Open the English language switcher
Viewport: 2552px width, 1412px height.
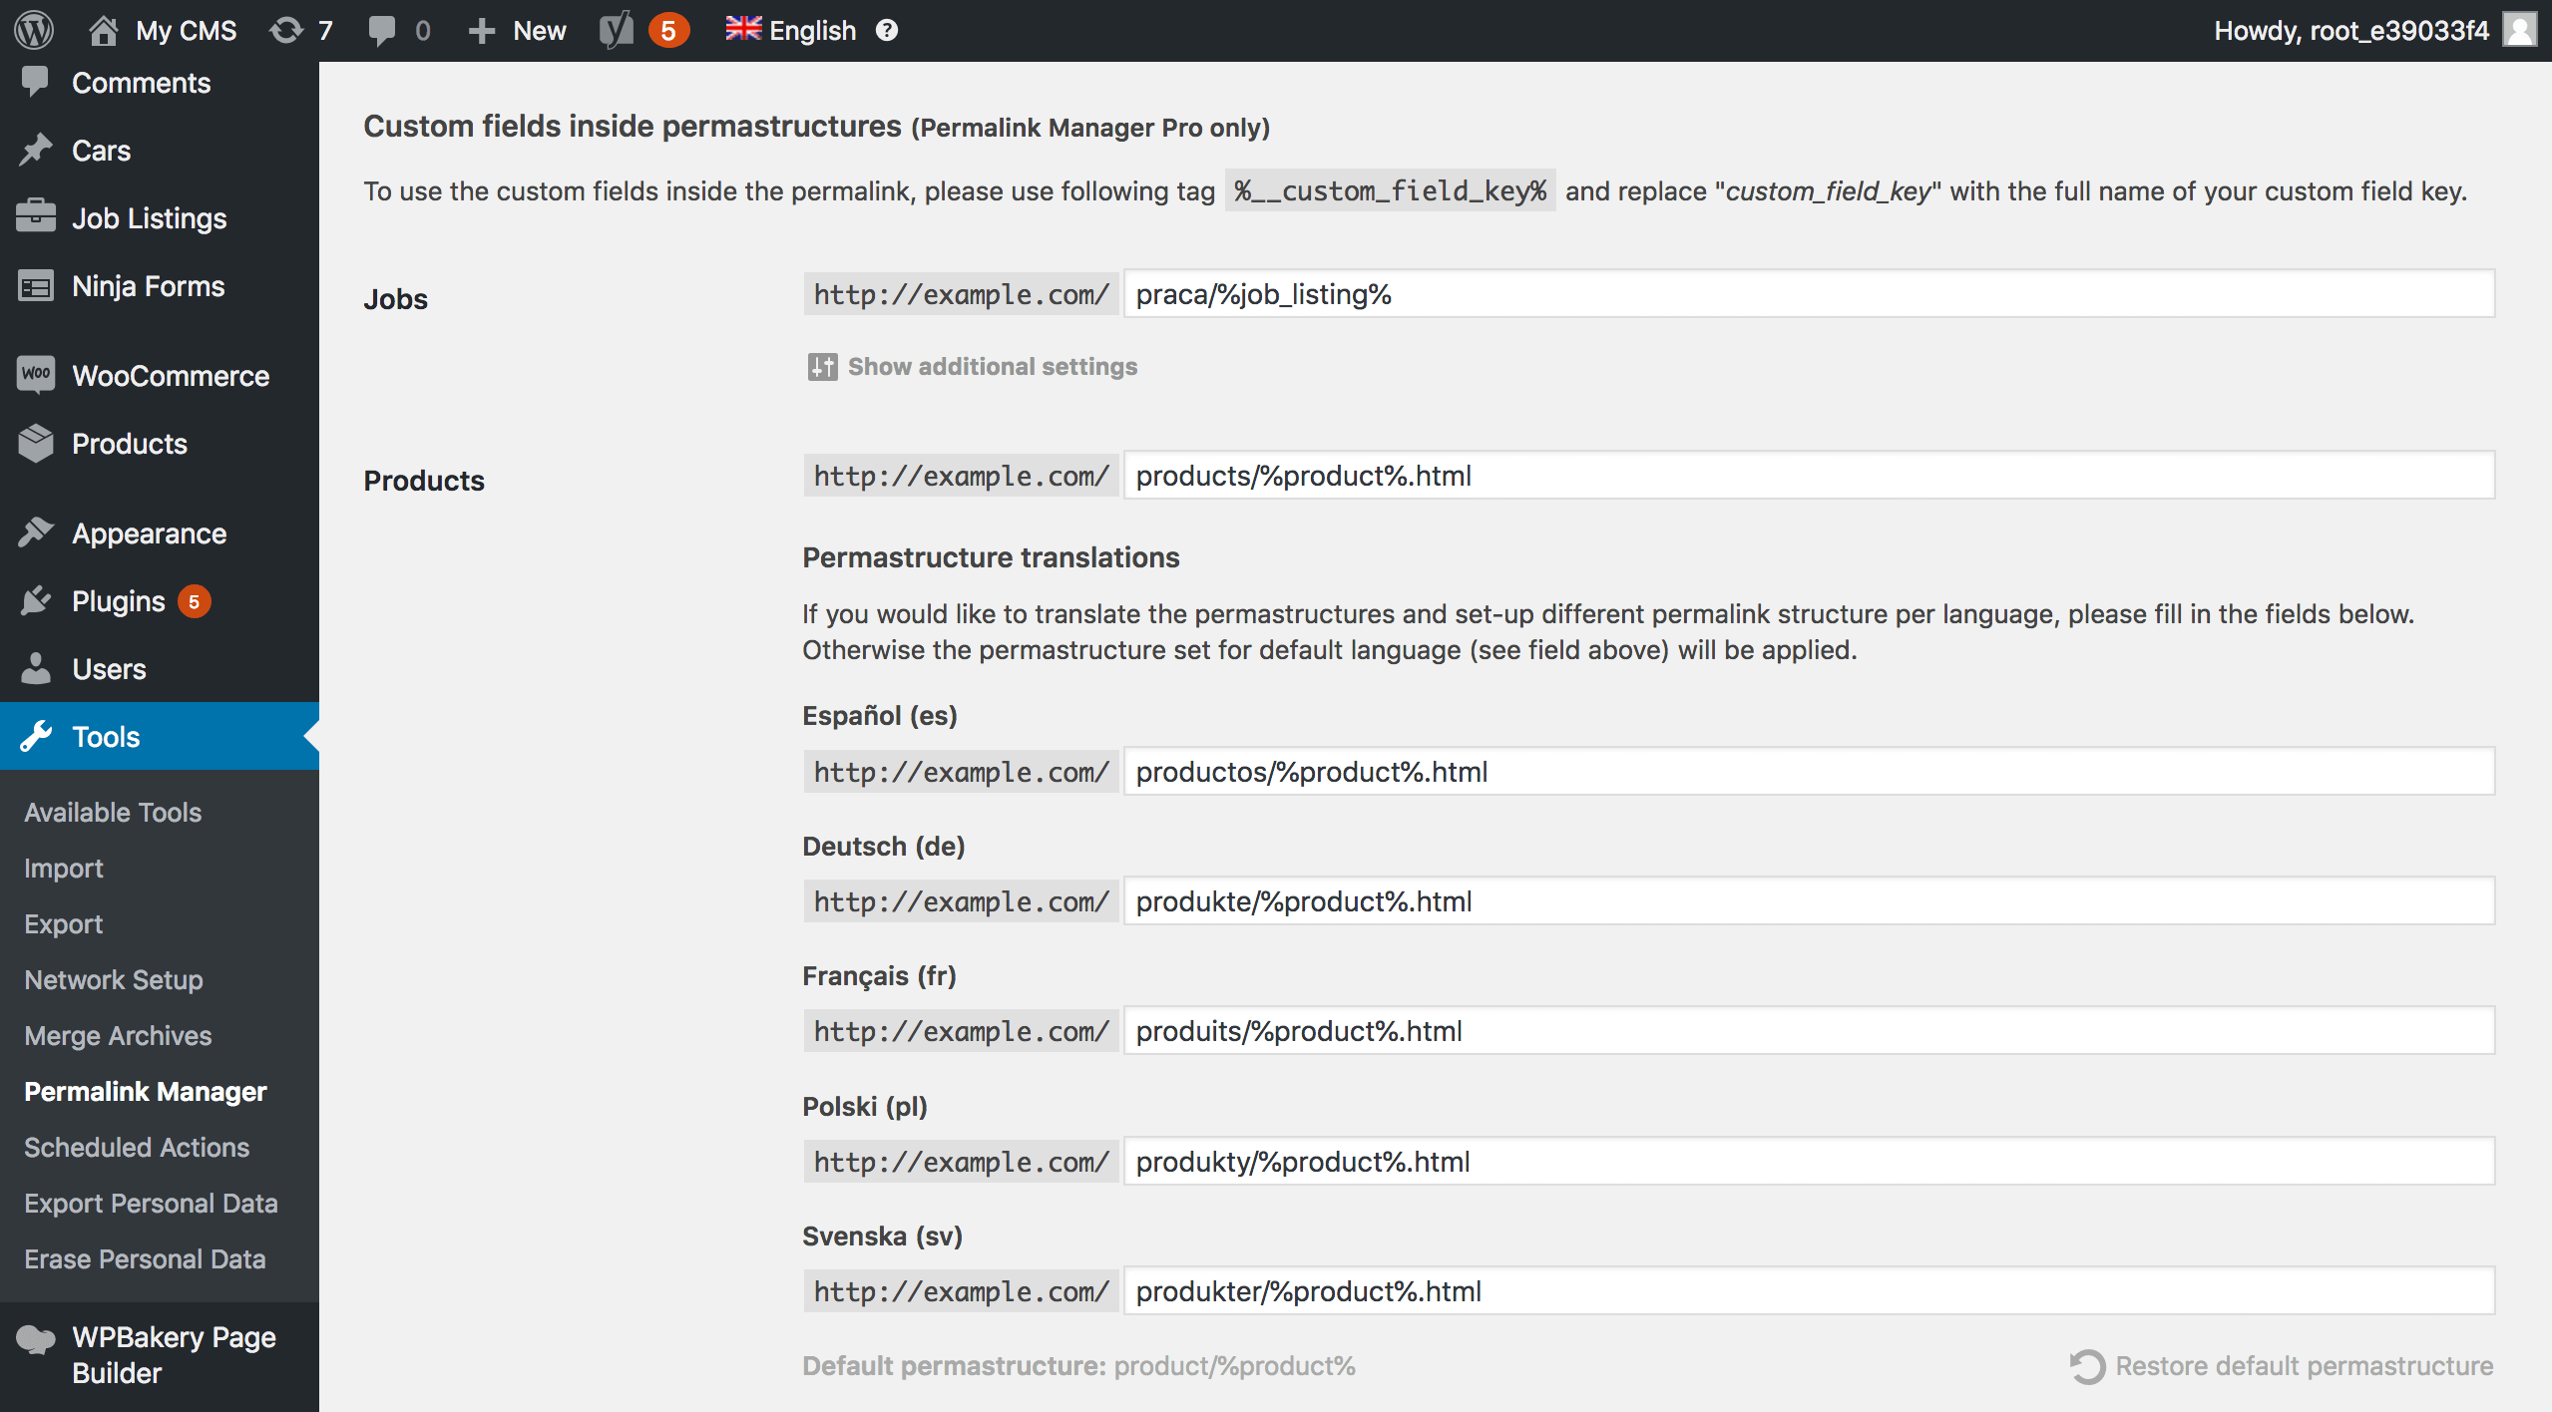(x=791, y=30)
